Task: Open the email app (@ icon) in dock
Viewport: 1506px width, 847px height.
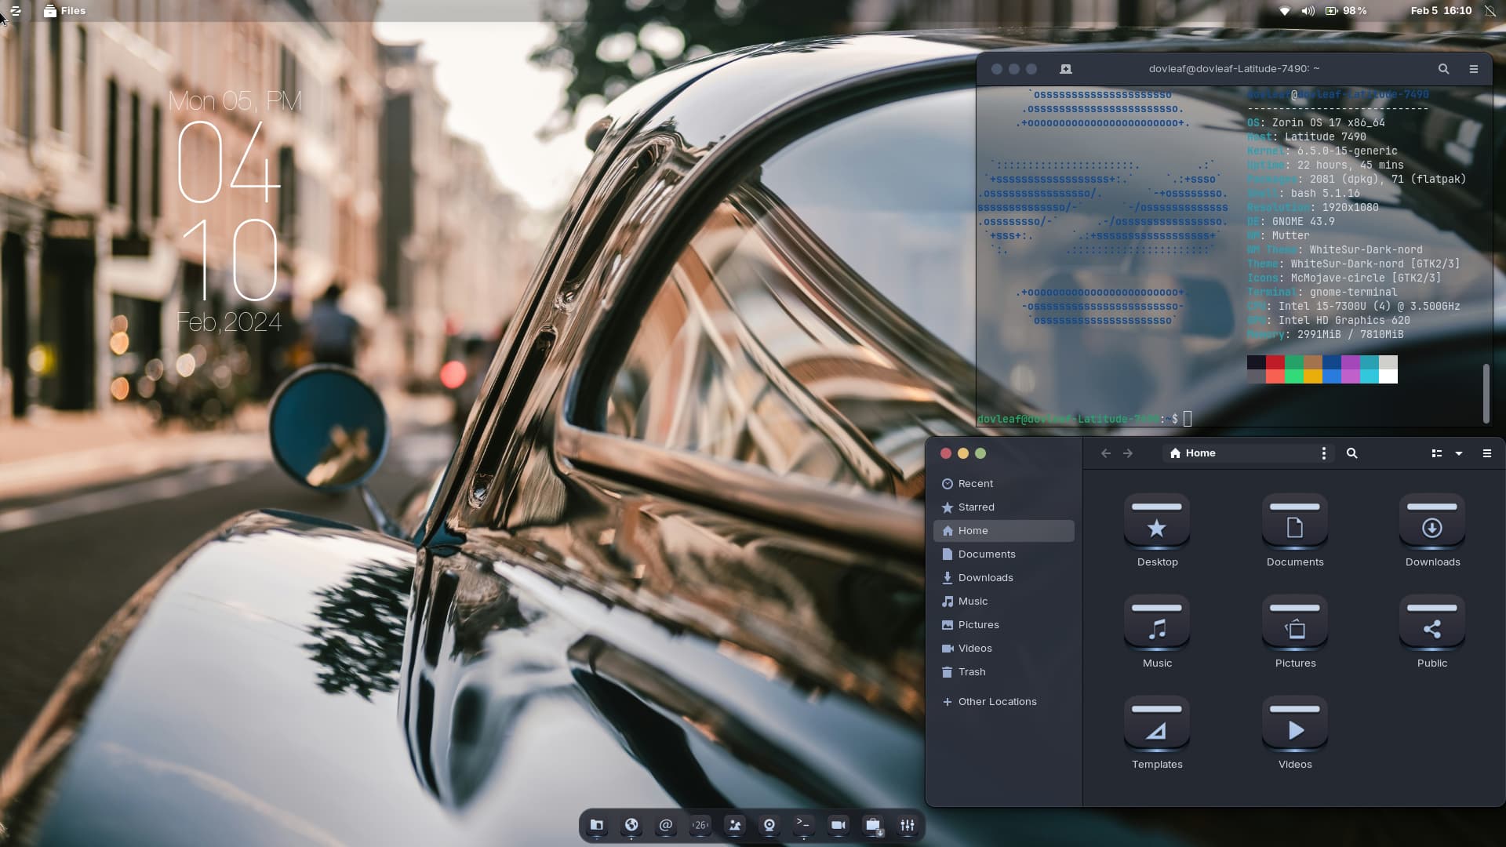Action: (666, 825)
